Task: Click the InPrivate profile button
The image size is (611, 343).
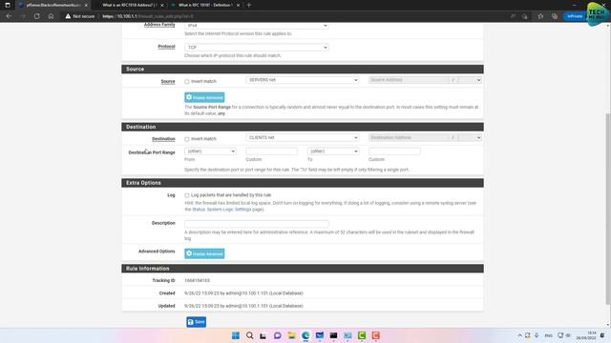Action: pyautogui.click(x=575, y=16)
